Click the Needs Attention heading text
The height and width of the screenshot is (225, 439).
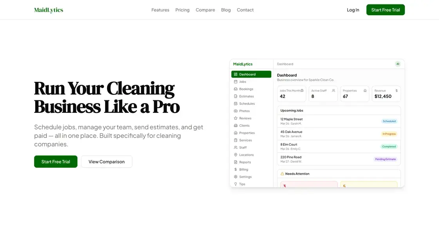click(x=298, y=174)
